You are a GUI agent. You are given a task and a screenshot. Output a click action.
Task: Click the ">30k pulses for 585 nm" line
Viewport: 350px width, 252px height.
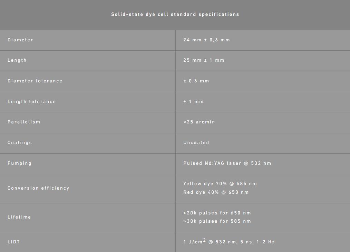pyautogui.click(x=217, y=221)
